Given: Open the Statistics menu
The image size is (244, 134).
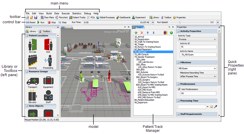Looking at the screenshot, I should pyautogui.click(x=77, y=13).
